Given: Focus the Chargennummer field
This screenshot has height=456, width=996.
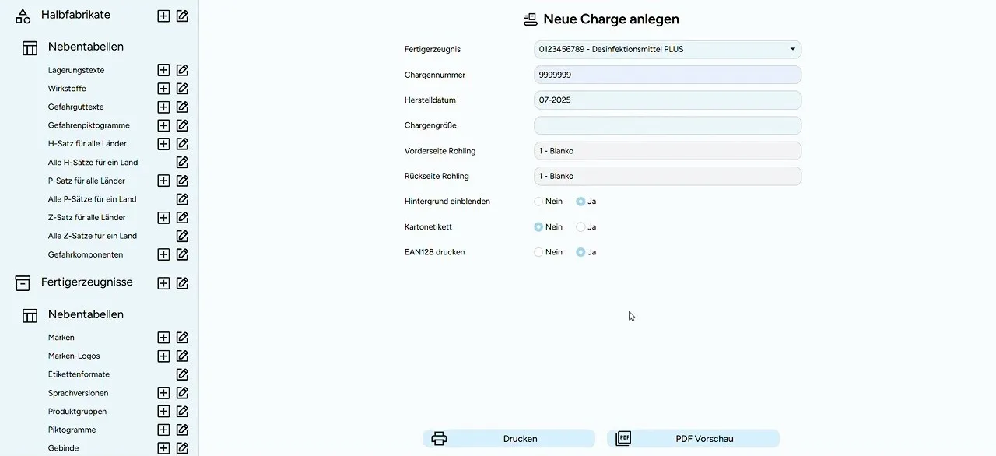Looking at the screenshot, I should click(668, 75).
